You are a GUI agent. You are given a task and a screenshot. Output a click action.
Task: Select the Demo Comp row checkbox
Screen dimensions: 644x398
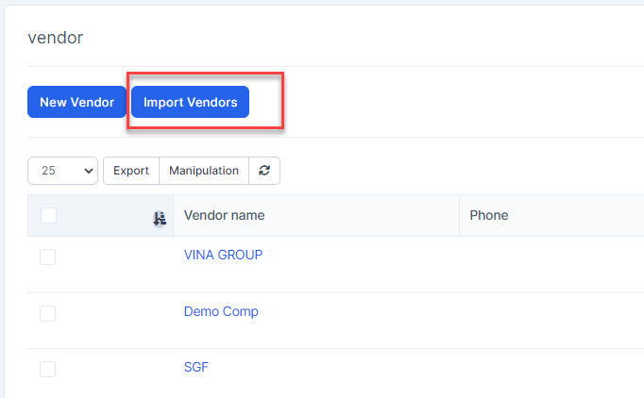[48, 313]
